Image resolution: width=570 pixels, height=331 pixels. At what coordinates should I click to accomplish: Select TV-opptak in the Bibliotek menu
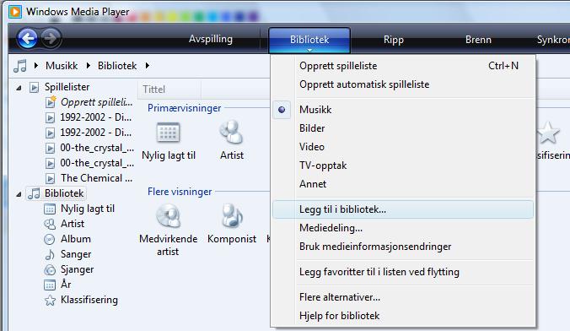coord(403,165)
